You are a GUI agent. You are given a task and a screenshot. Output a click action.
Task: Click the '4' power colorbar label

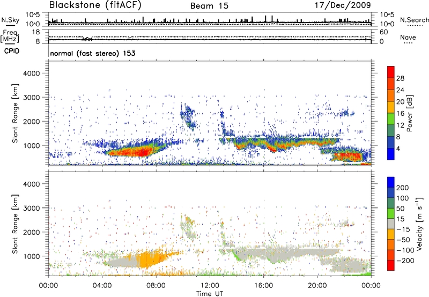pyautogui.click(x=398, y=148)
